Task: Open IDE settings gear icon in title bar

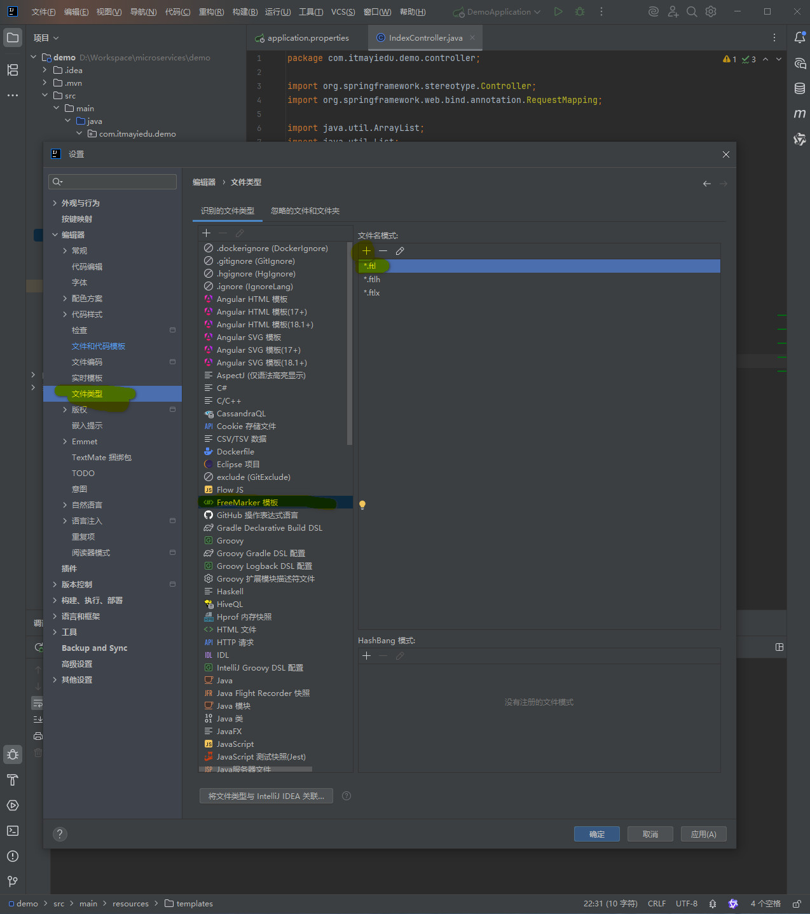Action: [x=711, y=11]
